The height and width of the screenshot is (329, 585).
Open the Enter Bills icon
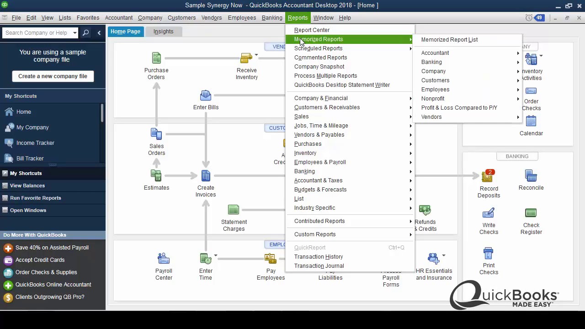tap(206, 95)
